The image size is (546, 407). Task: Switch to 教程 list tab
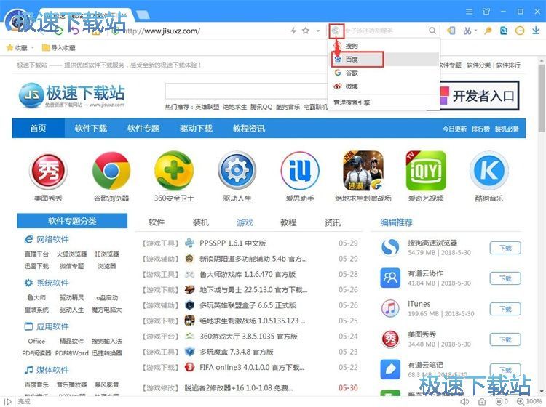289,222
